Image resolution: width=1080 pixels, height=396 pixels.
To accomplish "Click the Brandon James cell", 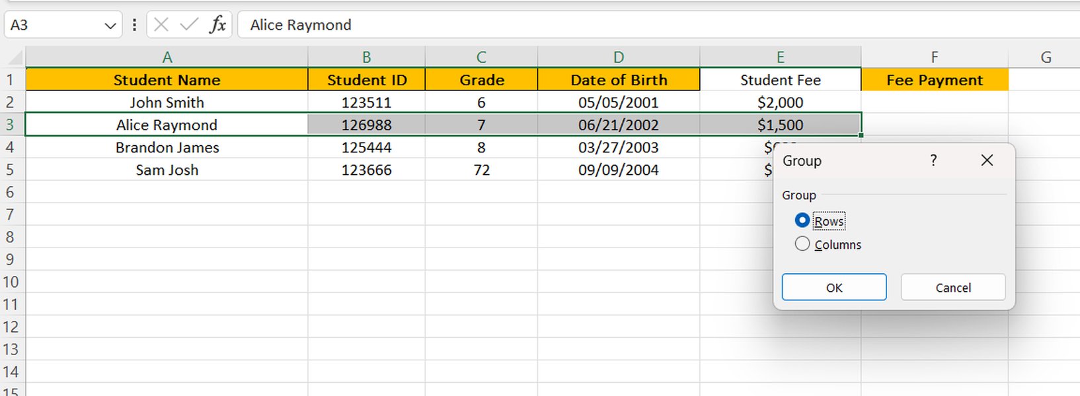I will pos(167,147).
